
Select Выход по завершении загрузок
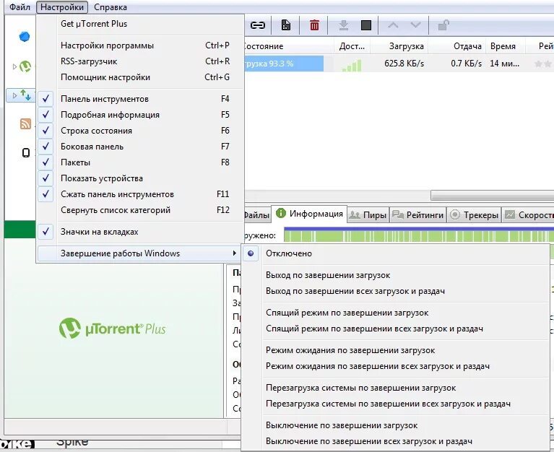tap(396, 275)
